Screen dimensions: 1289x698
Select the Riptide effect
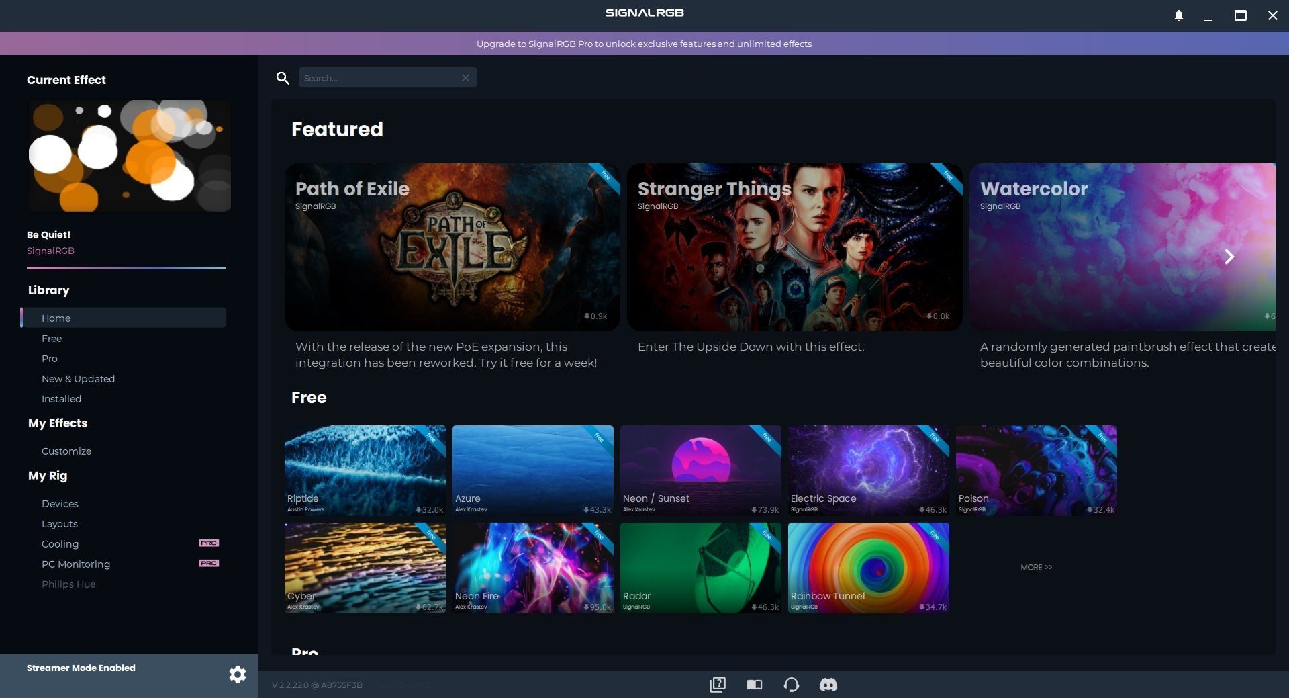[x=365, y=470]
